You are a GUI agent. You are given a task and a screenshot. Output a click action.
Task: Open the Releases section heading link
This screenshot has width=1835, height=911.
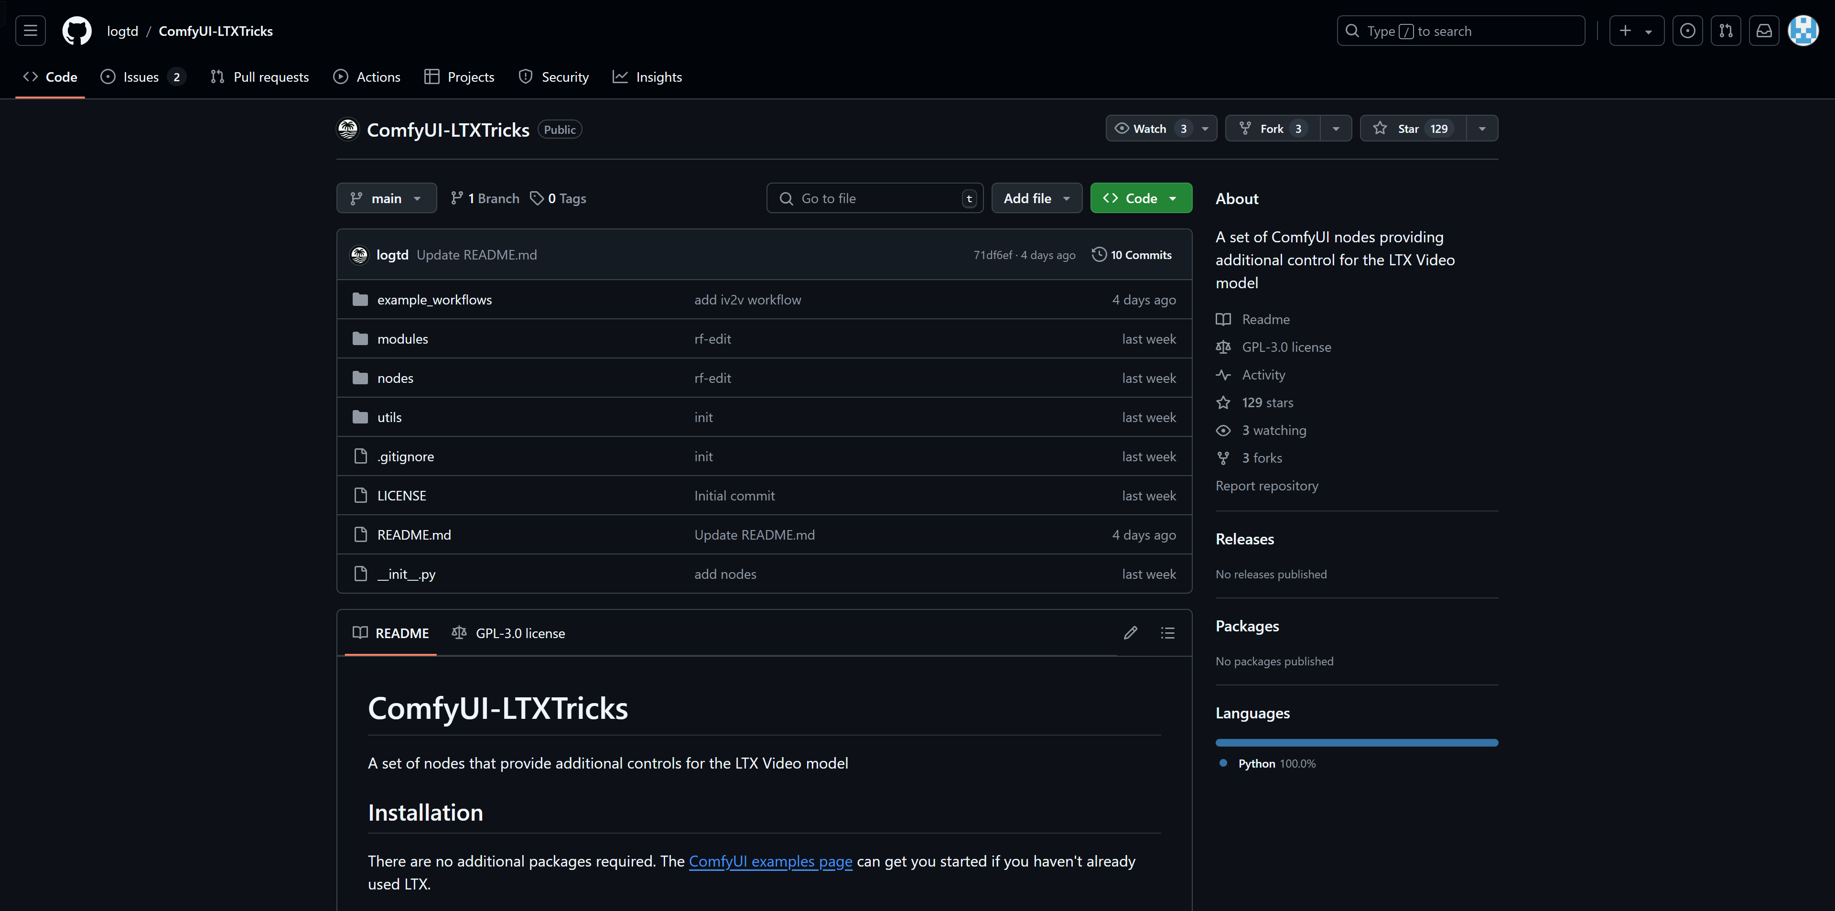coord(1244,539)
